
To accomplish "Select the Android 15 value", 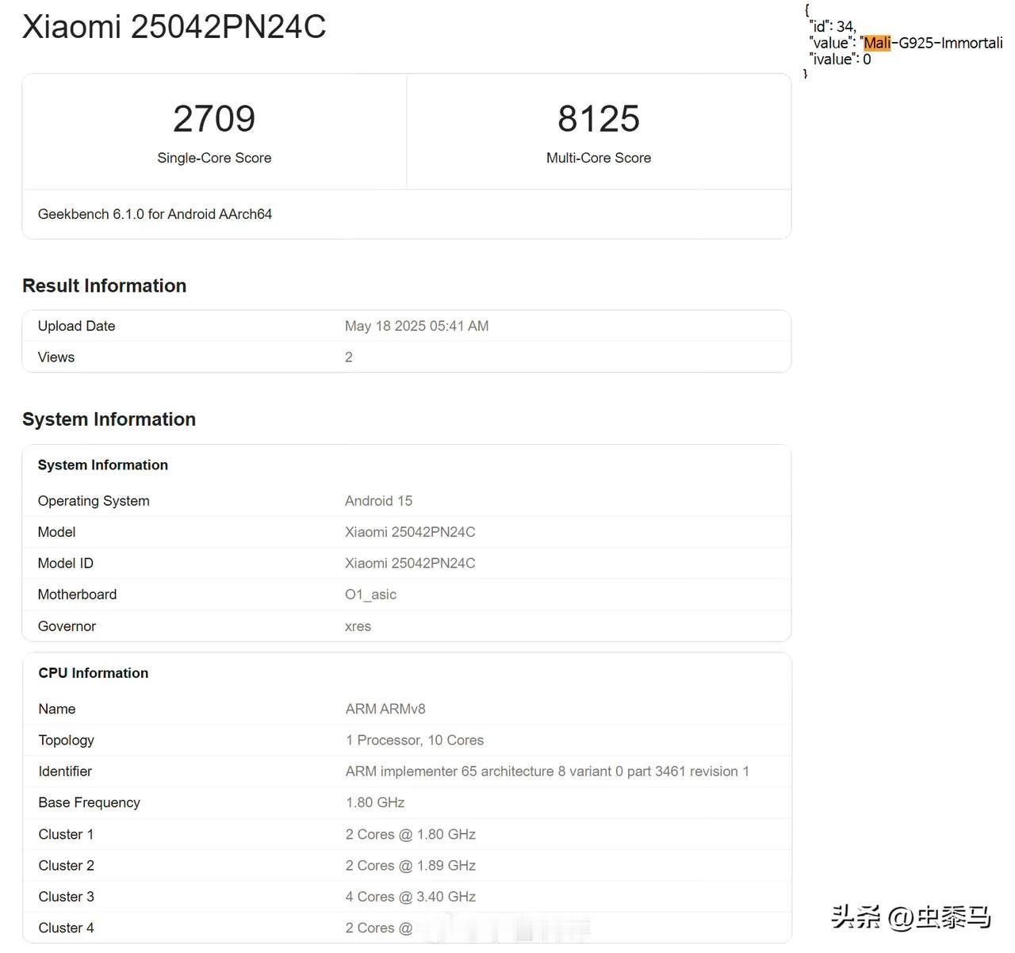I will click(x=378, y=501).
